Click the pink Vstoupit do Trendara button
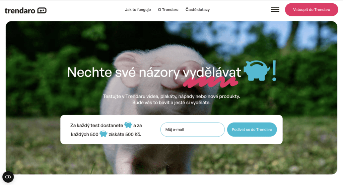Screen dimensions: 343x185 (312, 10)
